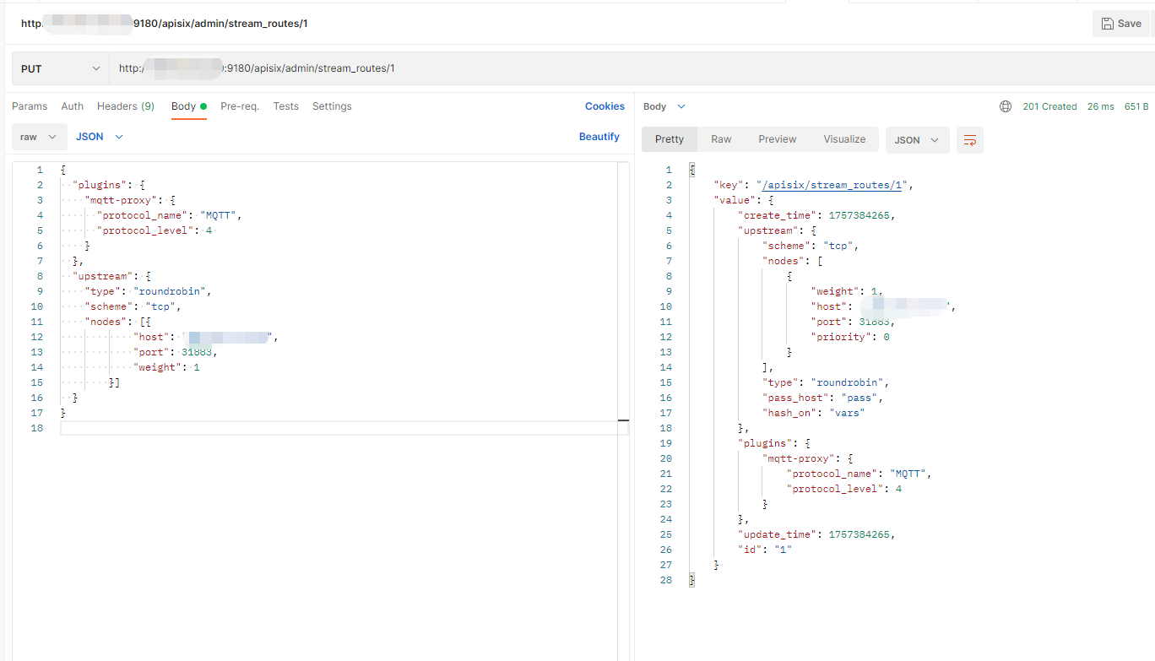
Task: Save the request with Save button
Action: pos(1120,24)
